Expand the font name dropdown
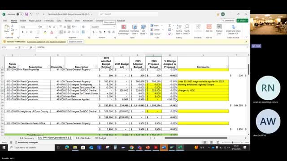Image resolution: width=287 pixels, height=161 pixels. point(38,27)
